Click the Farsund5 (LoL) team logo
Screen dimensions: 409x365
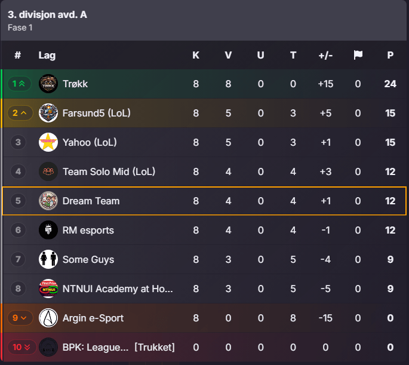48,113
